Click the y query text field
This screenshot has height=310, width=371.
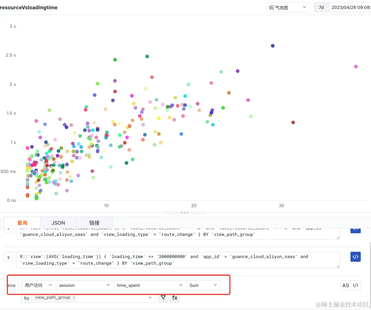pyautogui.click(x=178, y=260)
